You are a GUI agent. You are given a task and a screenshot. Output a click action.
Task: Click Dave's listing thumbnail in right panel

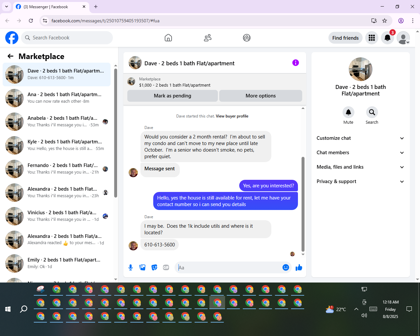click(361, 69)
